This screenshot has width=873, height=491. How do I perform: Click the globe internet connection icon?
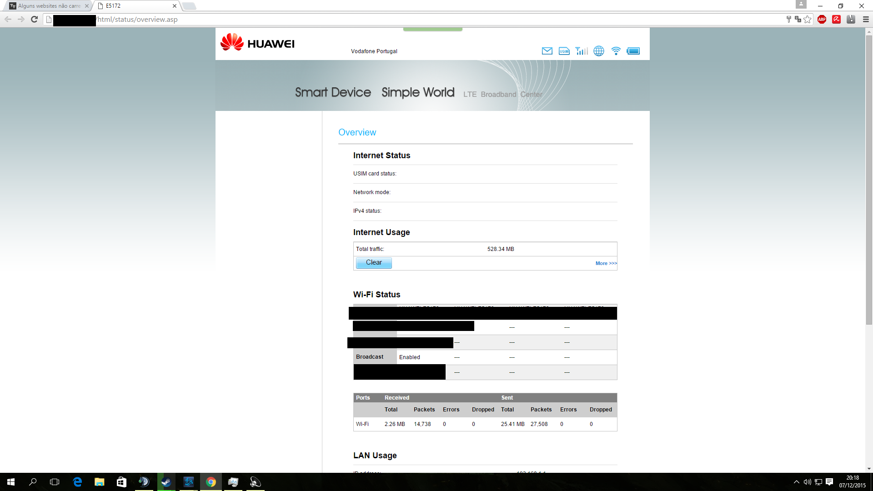[599, 51]
